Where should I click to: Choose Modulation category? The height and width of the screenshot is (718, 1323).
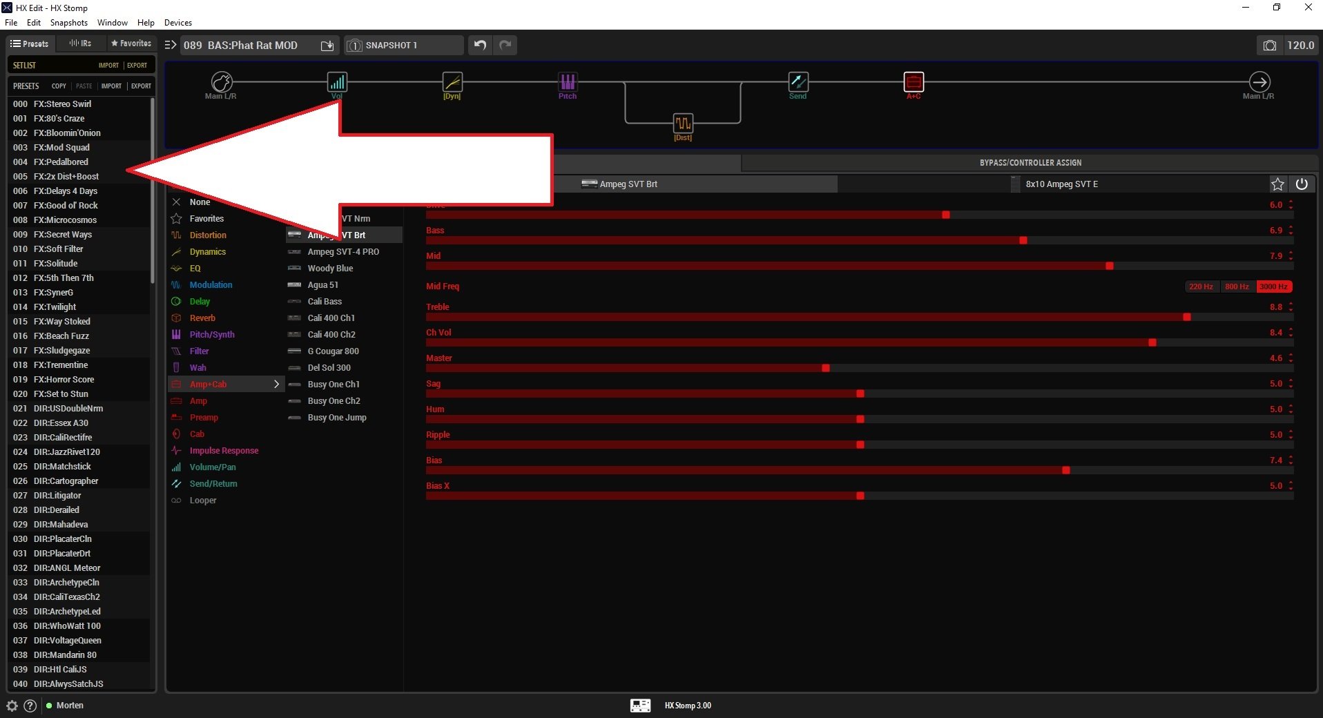click(x=211, y=285)
